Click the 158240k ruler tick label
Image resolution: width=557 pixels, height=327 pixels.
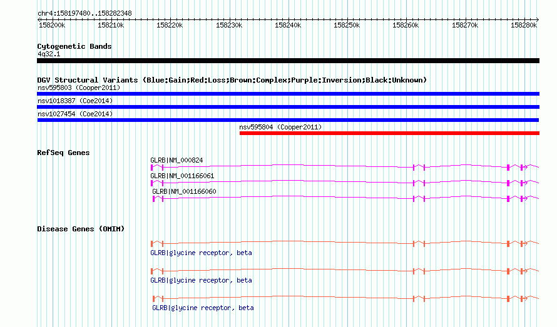tap(288, 25)
